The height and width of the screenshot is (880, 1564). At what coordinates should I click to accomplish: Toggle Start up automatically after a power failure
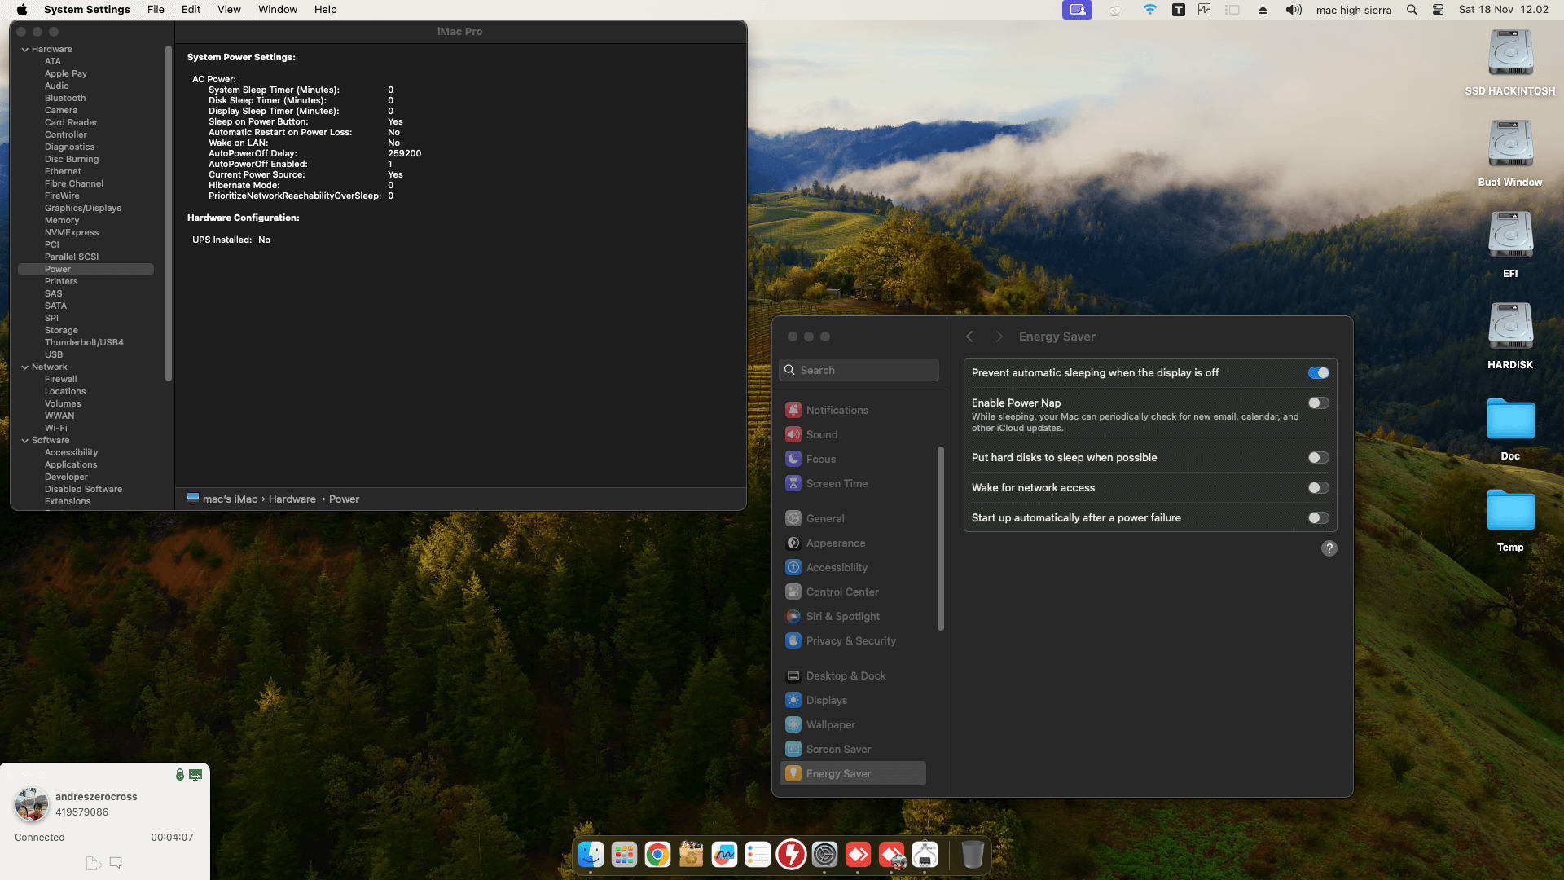pos(1318,517)
